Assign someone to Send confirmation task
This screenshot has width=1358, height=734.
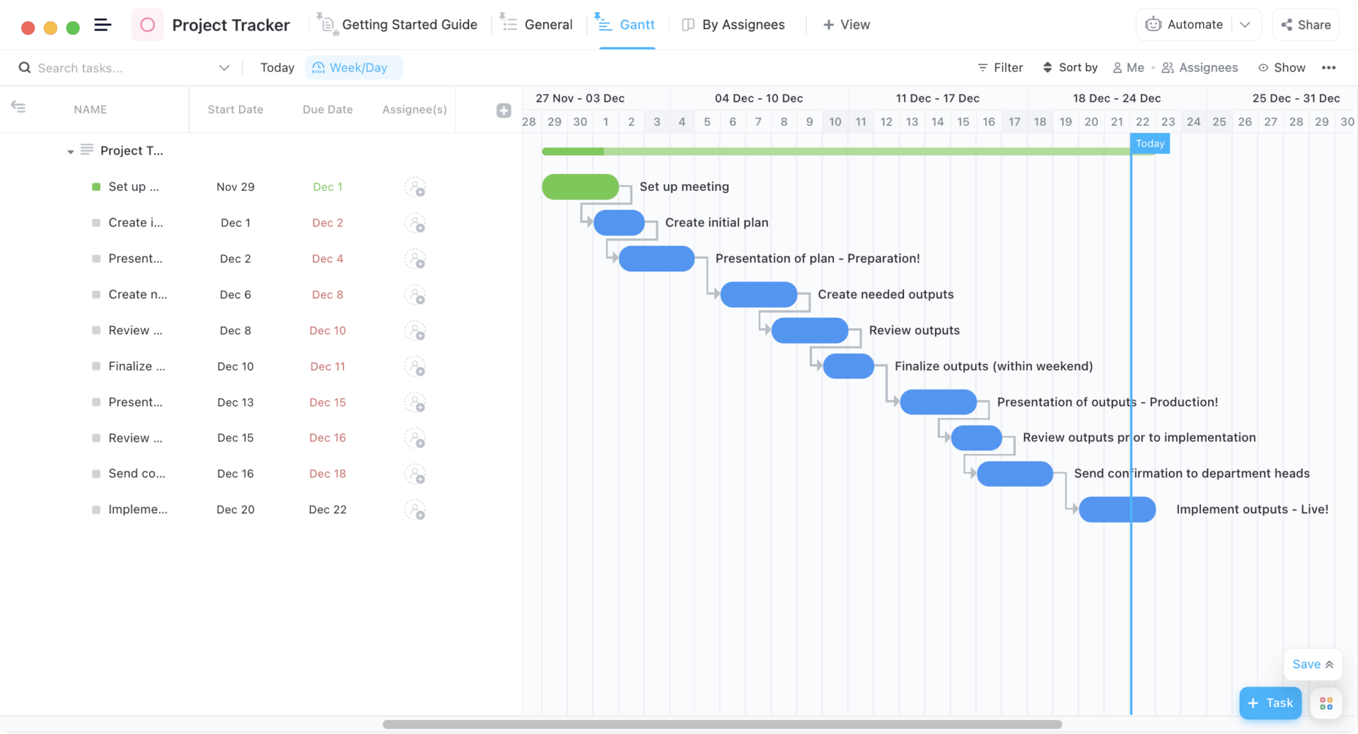pos(415,474)
